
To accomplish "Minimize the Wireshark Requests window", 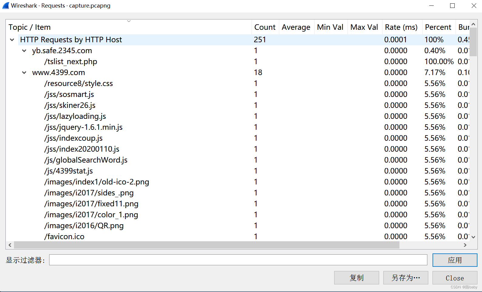I will (x=431, y=5).
